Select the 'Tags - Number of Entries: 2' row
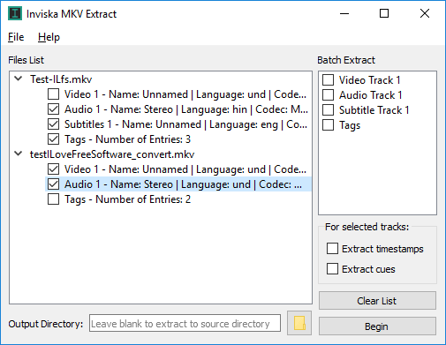The width and height of the screenshot is (446, 345). pyautogui.click(x=128, y=199)
